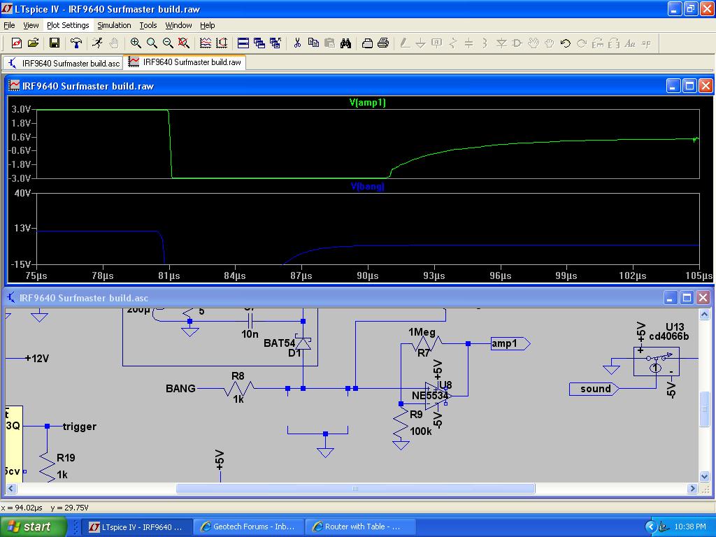Click the Save disk icon
The width and height of the screenshot is (716, 537).
54,43
